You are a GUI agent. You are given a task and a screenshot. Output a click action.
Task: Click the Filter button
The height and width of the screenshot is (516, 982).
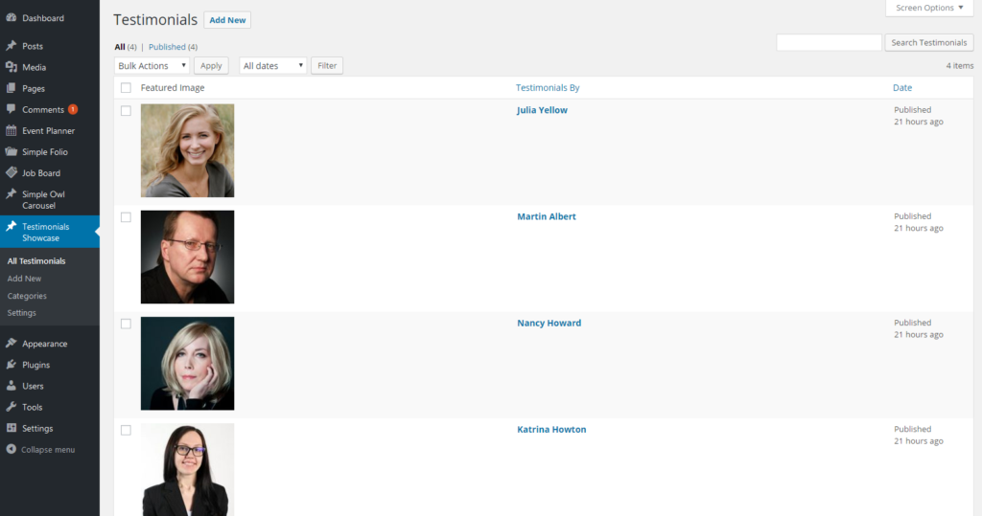click(x=327, y=66)
